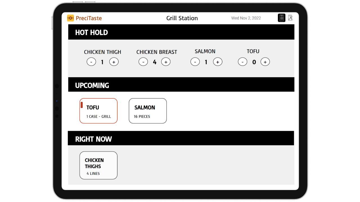
Task: Click the PreciTaste logo icon
Action: 70,18
